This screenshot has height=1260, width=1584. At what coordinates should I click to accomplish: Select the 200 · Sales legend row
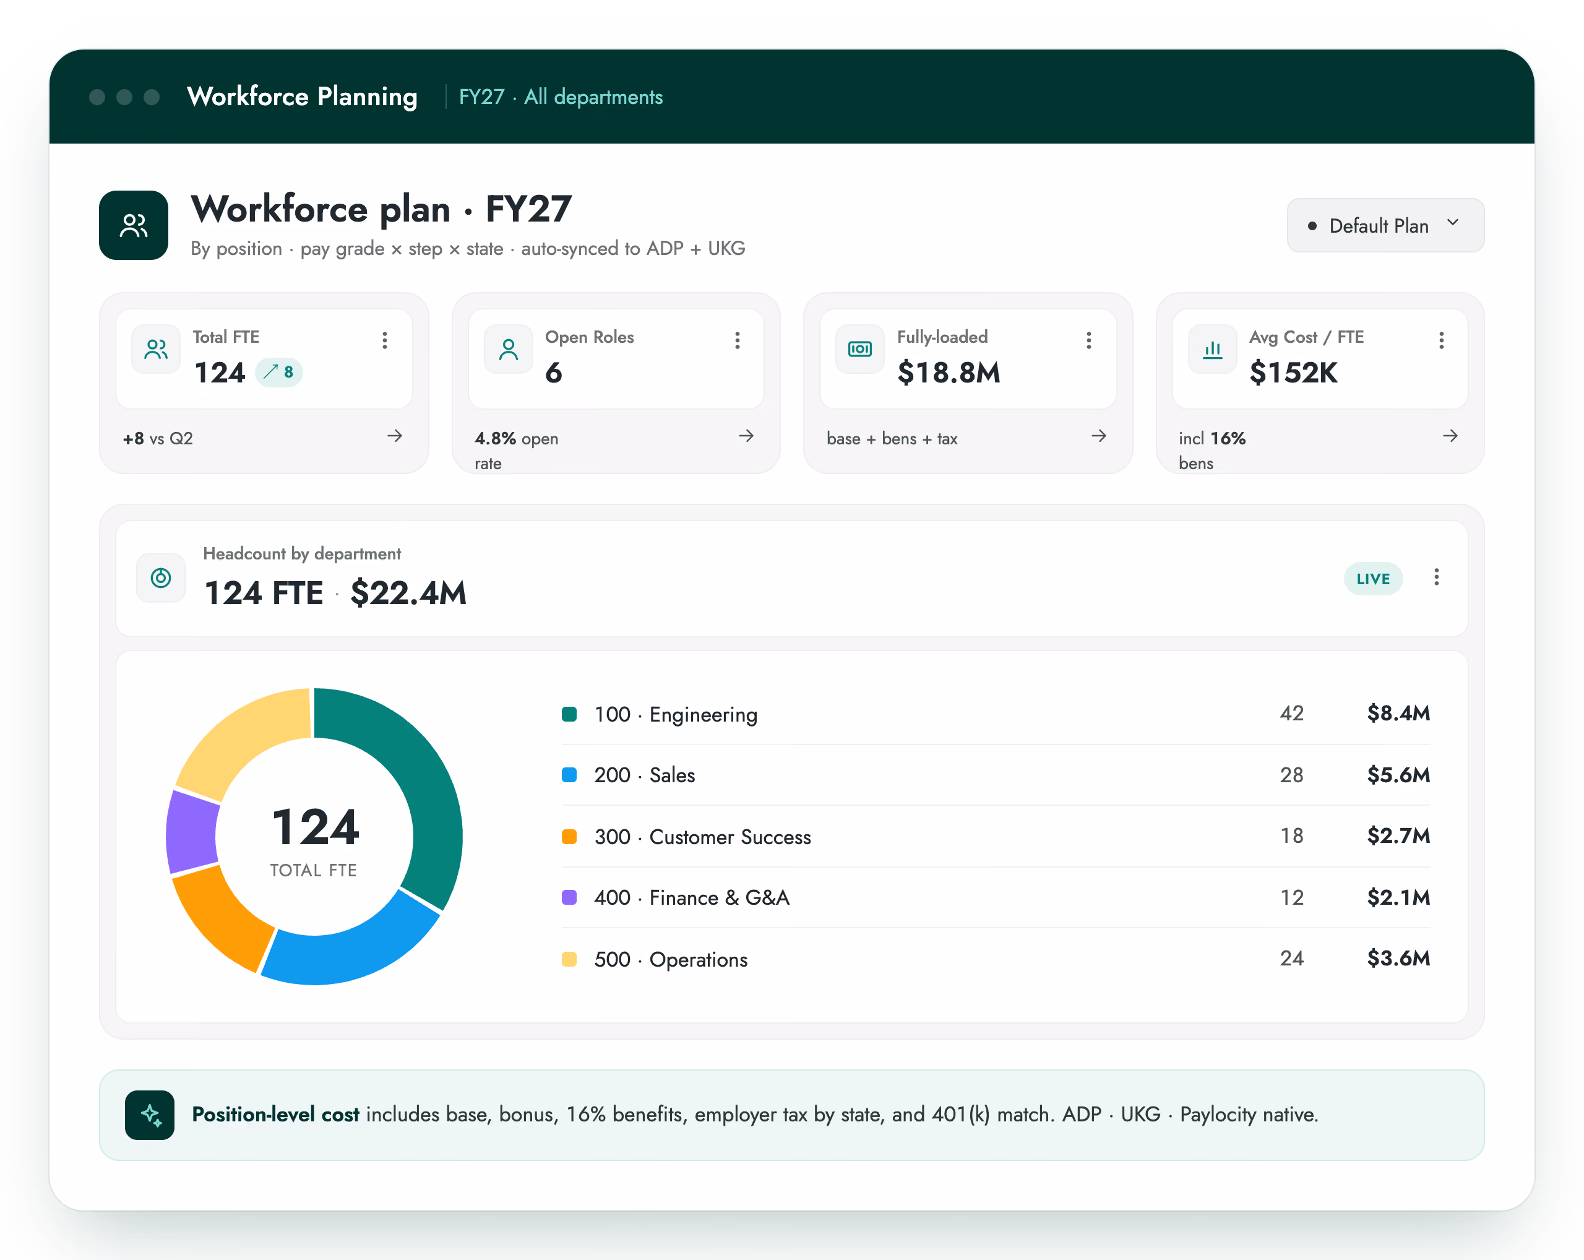[996, 774]
